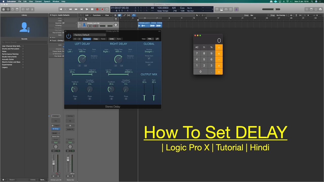Open the Speech menu in menu bar
The height and width of the screenshot is (182, 324).
(47, 2)
